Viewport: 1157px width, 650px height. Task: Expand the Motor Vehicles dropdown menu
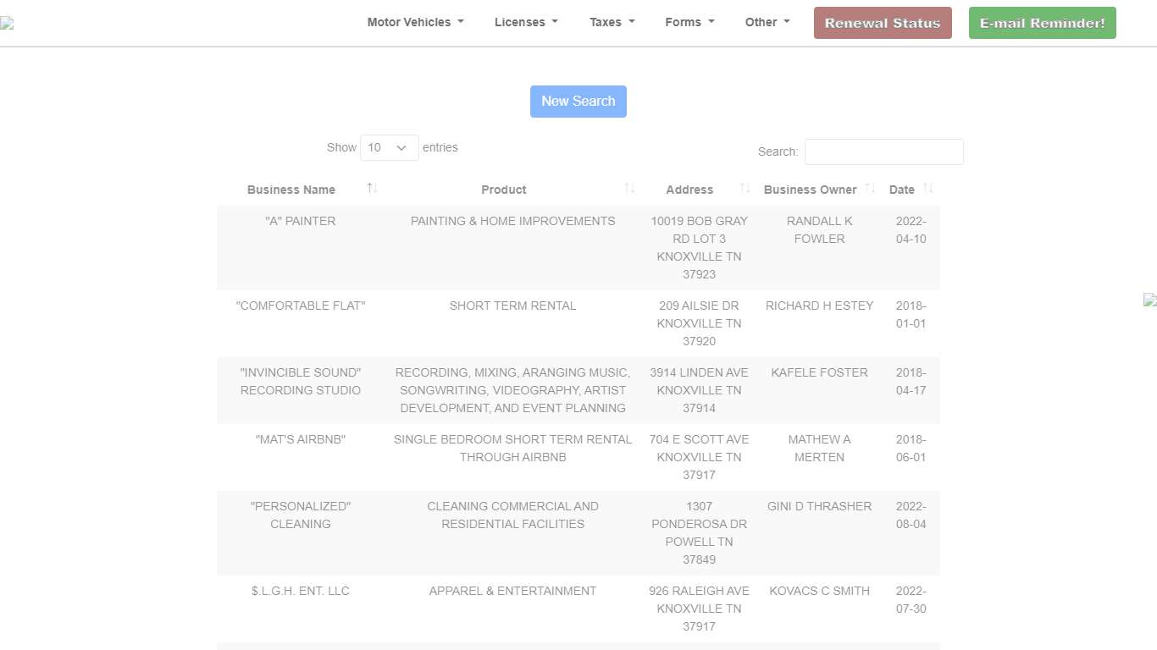(415, 23)
